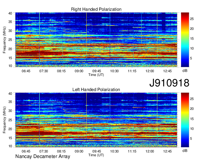The height and width of the screenshot is (160, 197).
Task: Click the 07:30 tick on the lower time axis
Action: 43,151
